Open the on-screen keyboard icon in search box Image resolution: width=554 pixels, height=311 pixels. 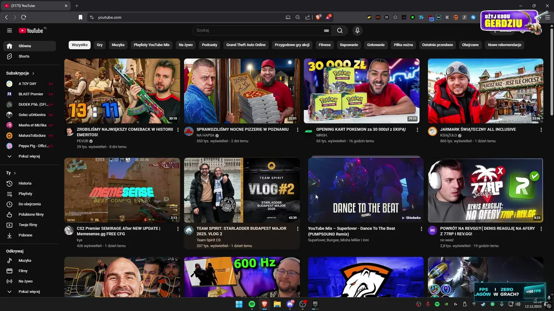(x=326, y=31)
